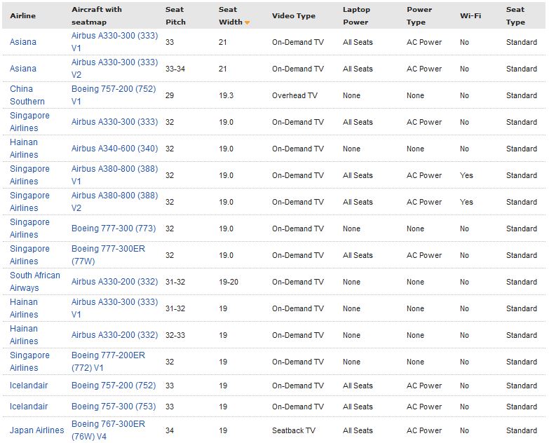
Task: Open South African Airways link
Action: (x=35, y=281)
